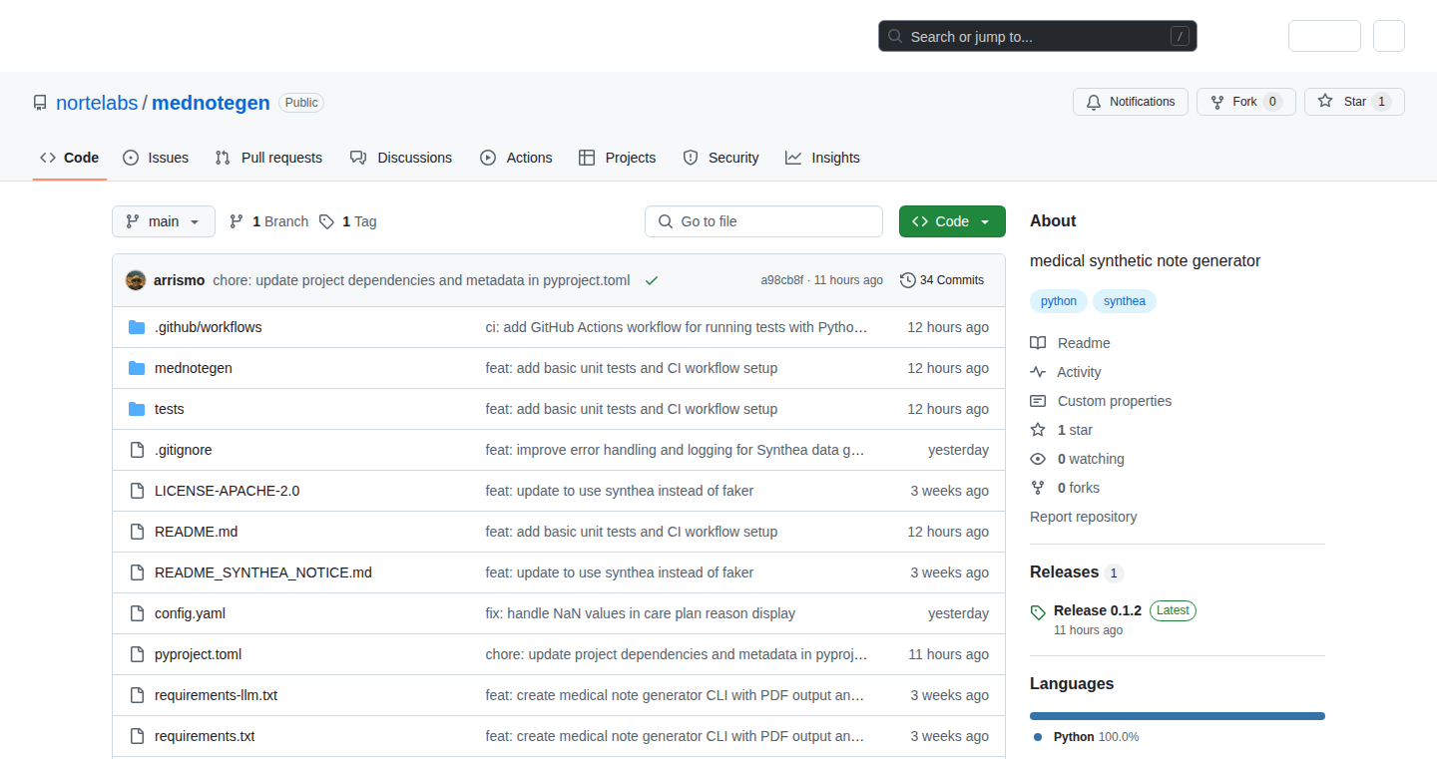Click the Python language bar
This screenshot has width=1437, height=759.
pos(1178,716)
